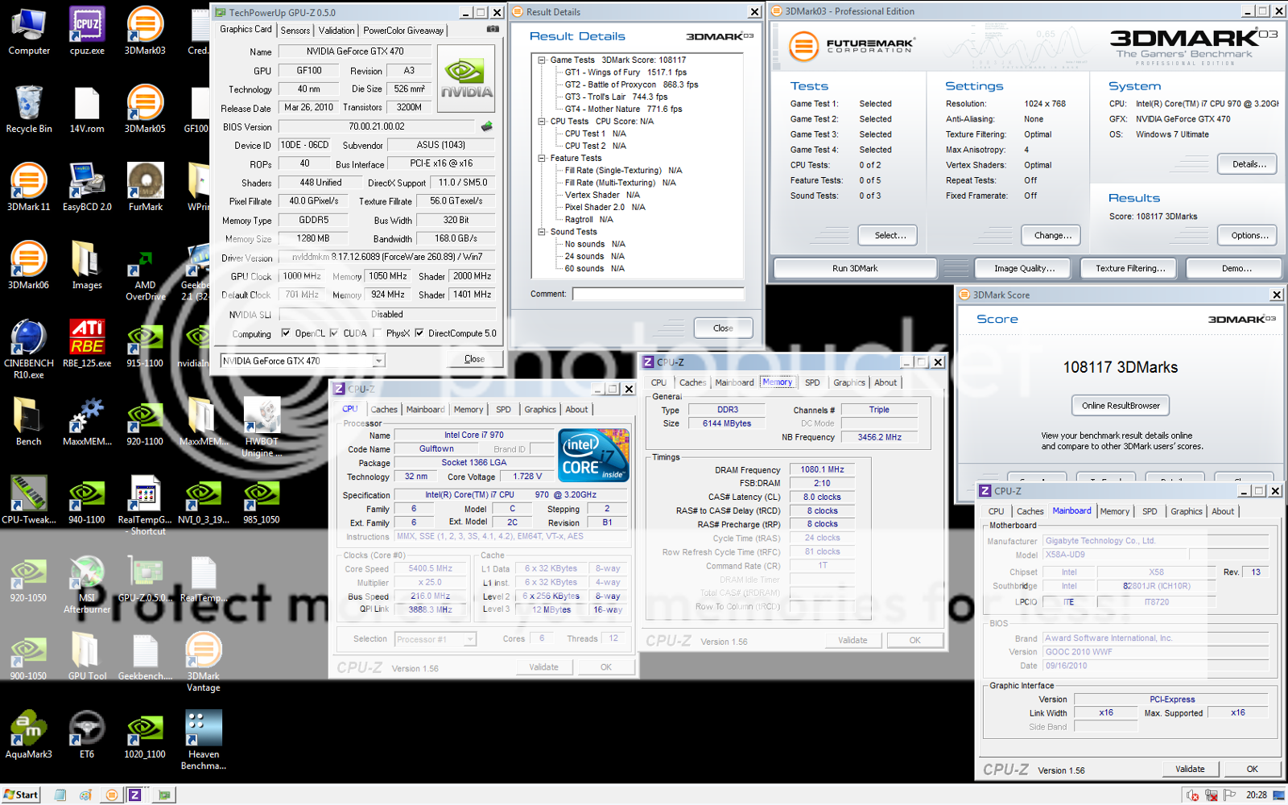Click the GPU-Z screenshot camera icon
The height and width of the screenshot is (805, 1288).
click(492, 29)
